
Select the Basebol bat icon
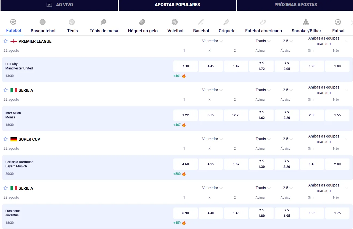[x=201, y=22]
